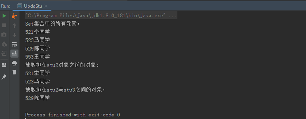Click the Run: tool window label

[x=6, y=6]
